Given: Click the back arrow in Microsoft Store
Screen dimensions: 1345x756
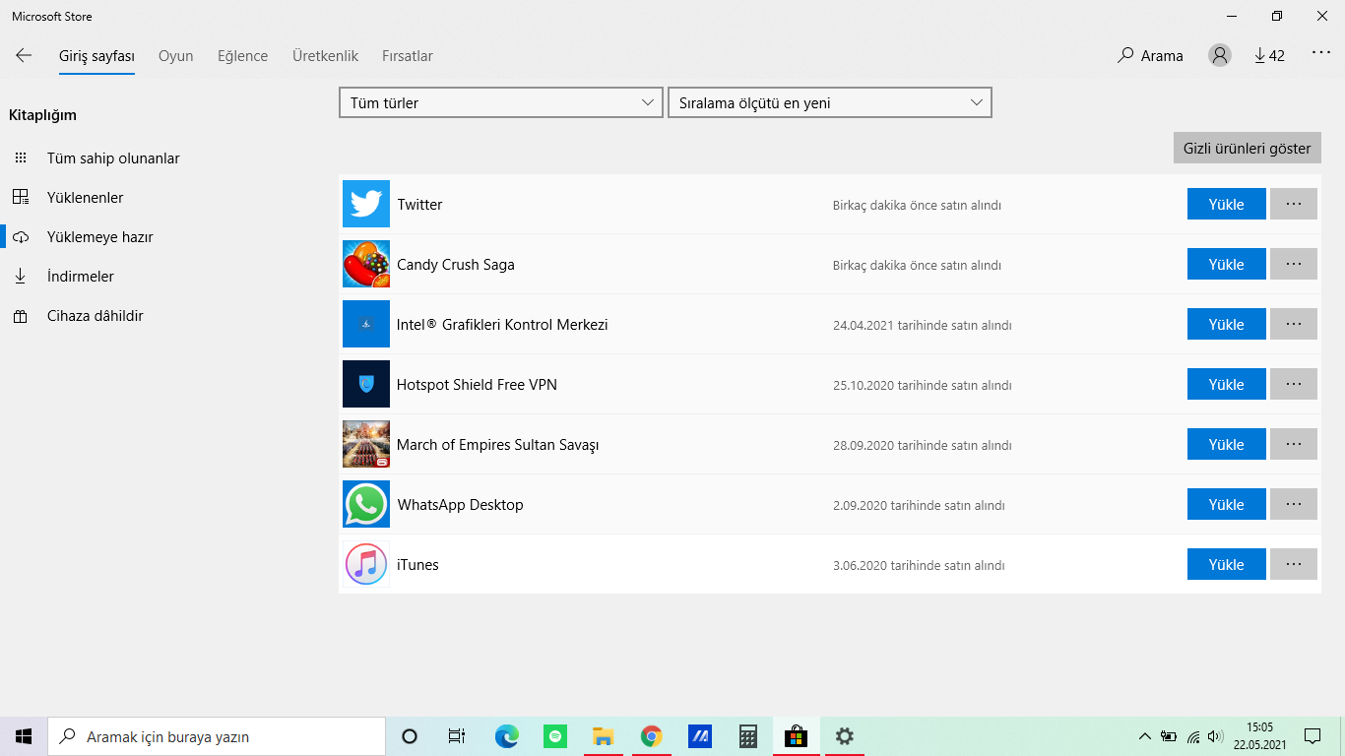Looking at the screenshot, I should [x=24, y=55].
